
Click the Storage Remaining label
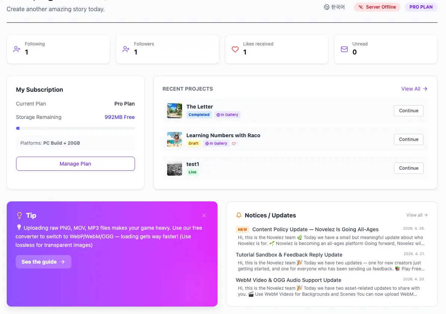(x=39, y=117)
